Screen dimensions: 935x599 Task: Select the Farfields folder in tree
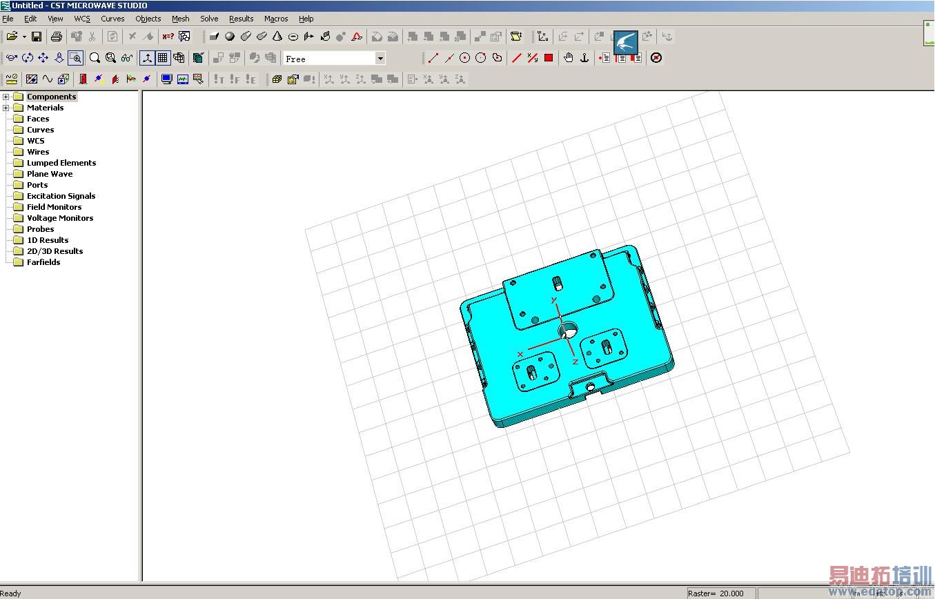43,262
